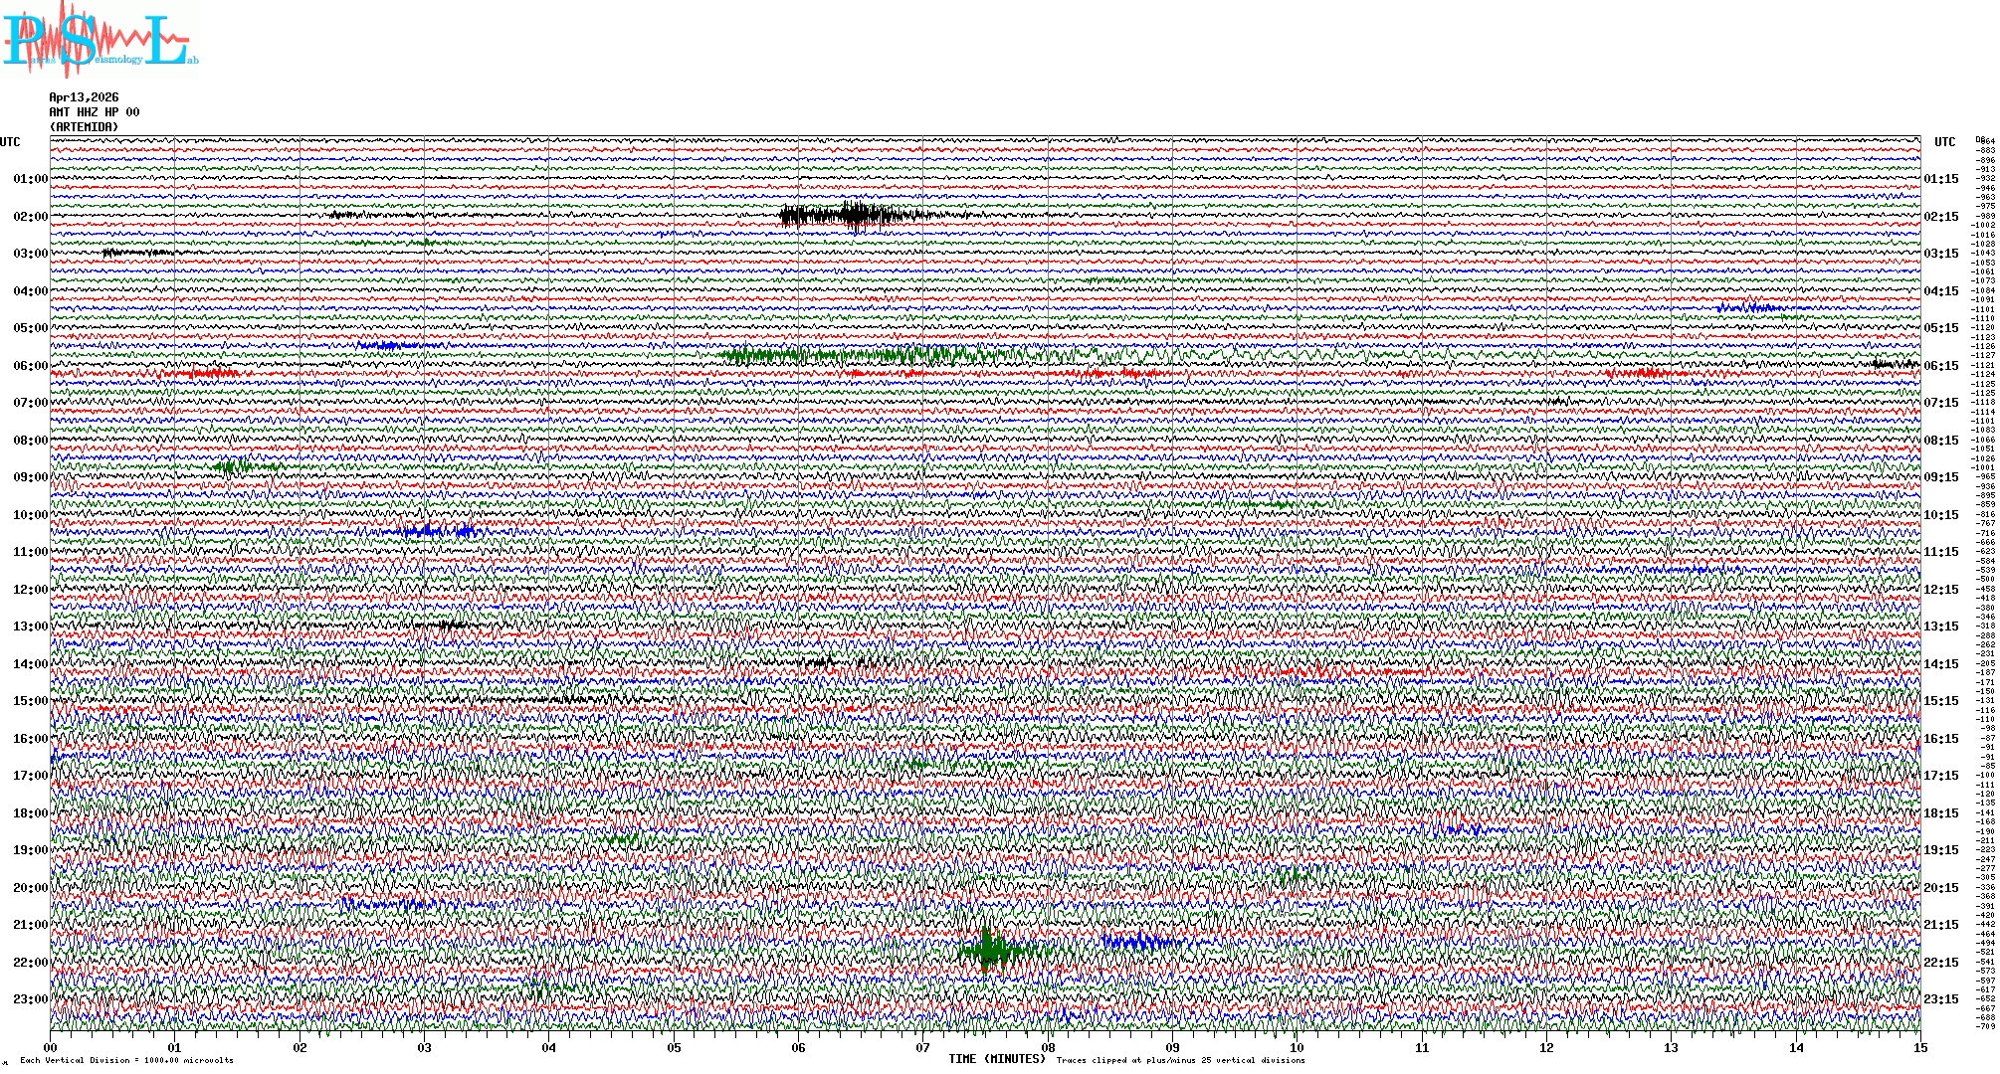
Task: Select the 06:00 hour label on left
Action: (x=30, y=366)
